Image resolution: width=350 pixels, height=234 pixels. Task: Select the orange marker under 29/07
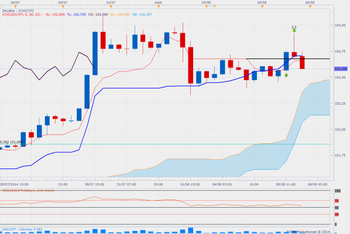[15, 6]
